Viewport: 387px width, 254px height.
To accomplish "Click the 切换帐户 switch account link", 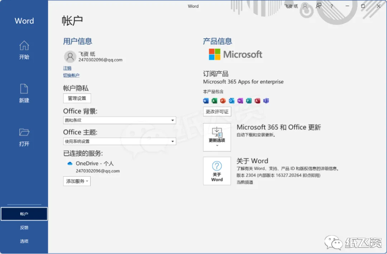I will (x=71, y=75).
